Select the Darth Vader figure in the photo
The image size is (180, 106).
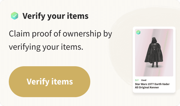tap(154, 52)
